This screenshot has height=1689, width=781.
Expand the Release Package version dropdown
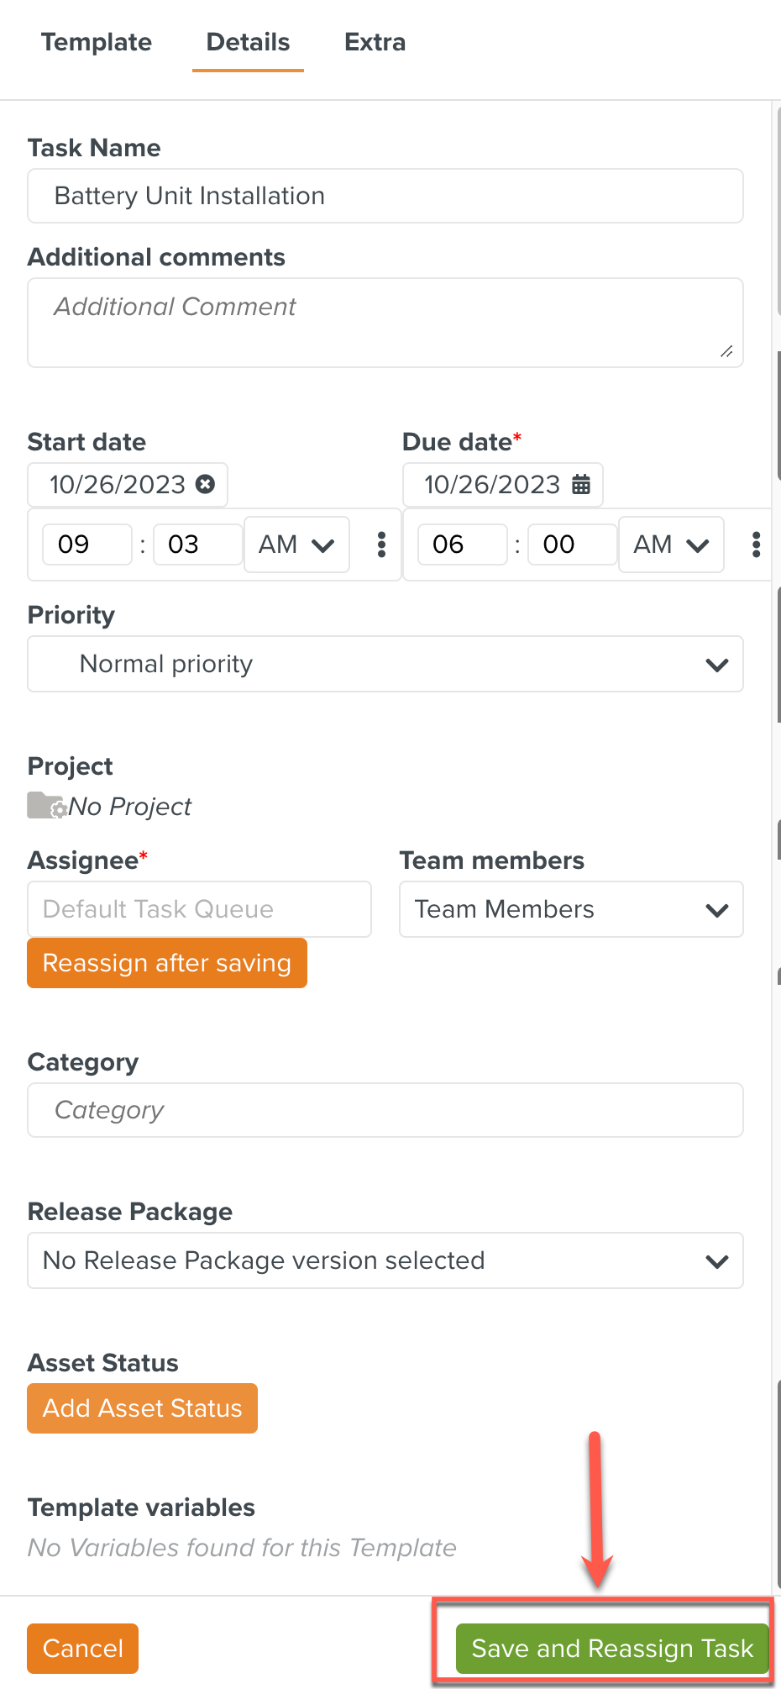click(385, 1260)
